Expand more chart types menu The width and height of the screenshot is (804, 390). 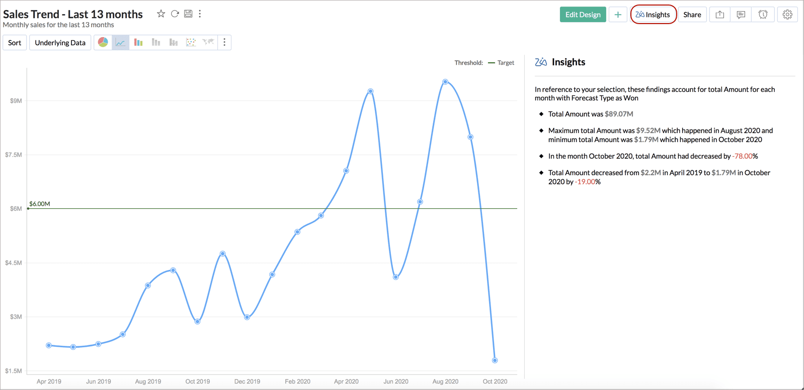click(224, 43)
